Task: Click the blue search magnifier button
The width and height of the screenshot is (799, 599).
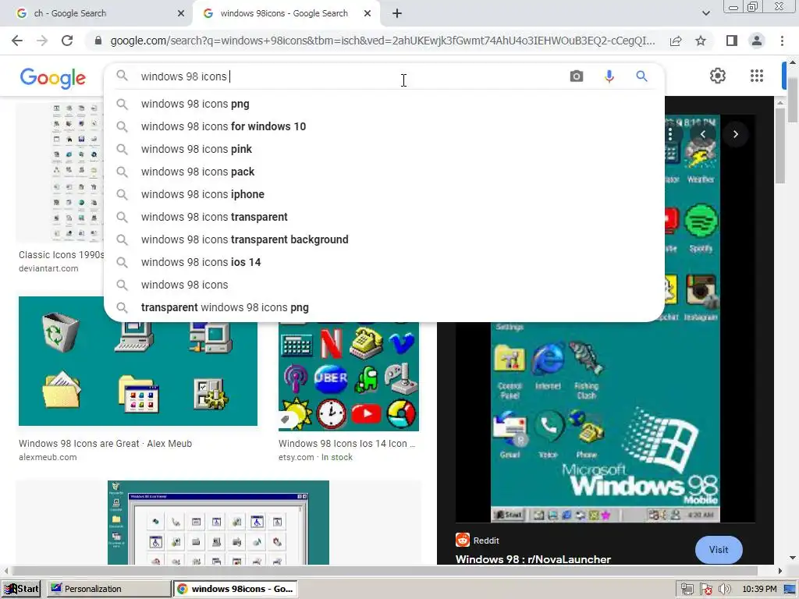Action: (641, 76)
